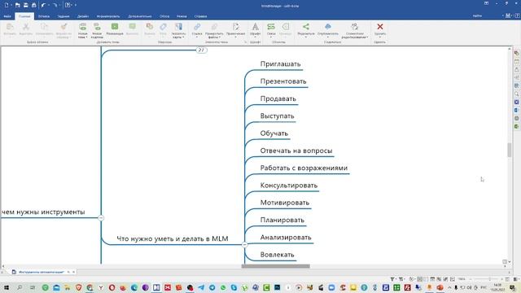Click the Open file folder icon
521x293 pixels.
point(18,5)
